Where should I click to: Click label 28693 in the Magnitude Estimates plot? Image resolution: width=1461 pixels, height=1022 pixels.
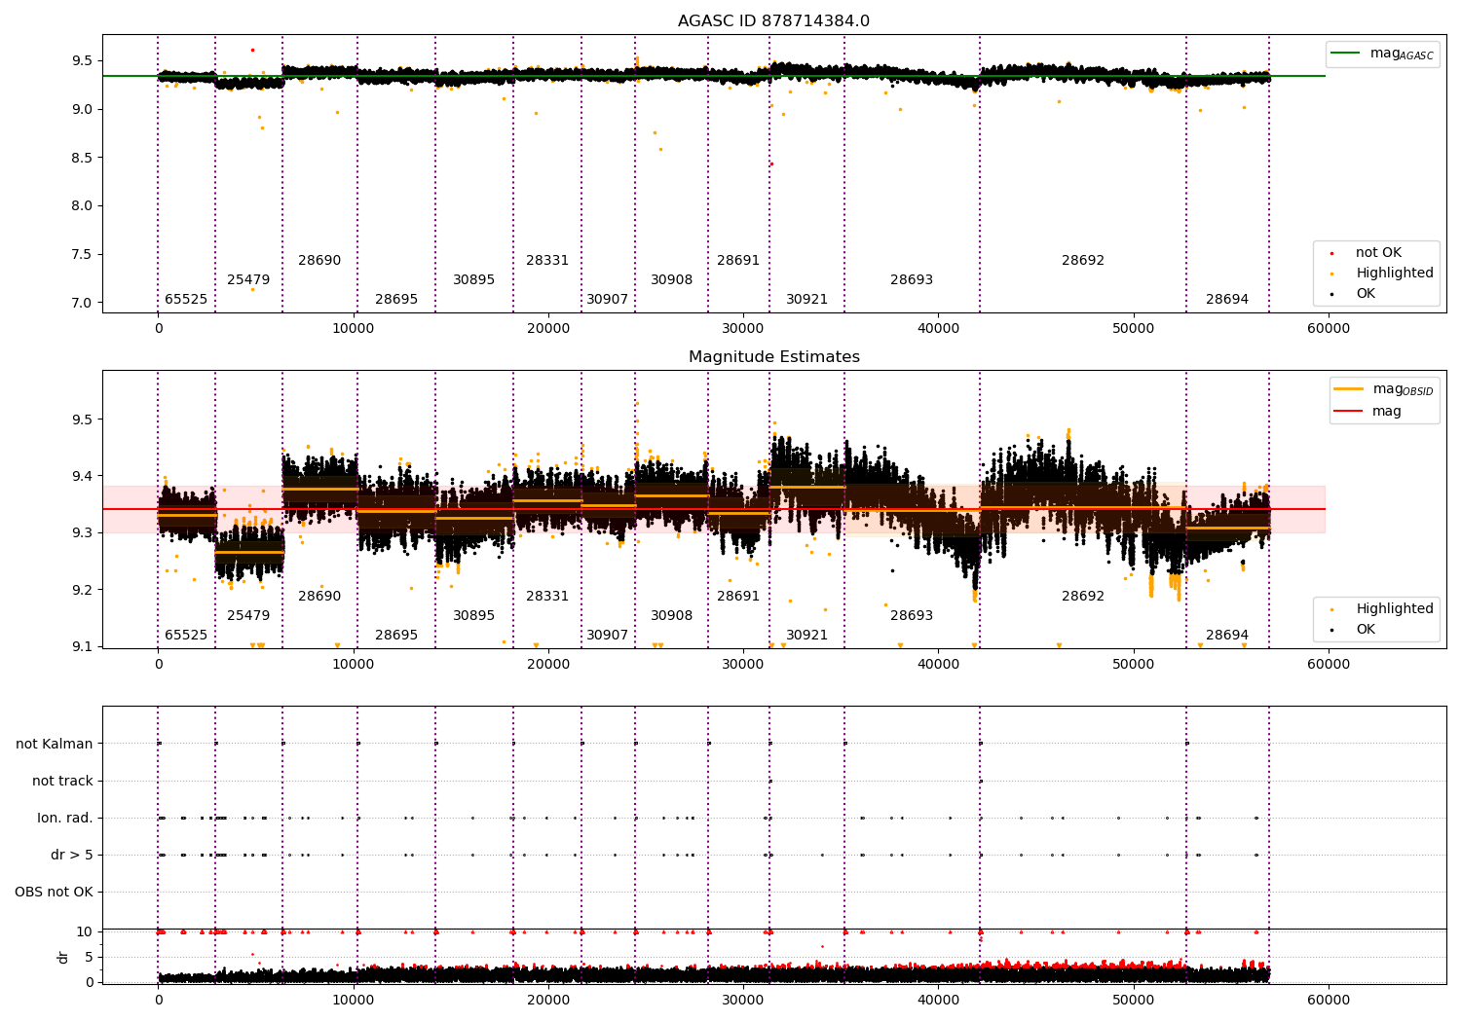pos(912,616)
